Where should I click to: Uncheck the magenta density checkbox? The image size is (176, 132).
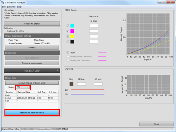pyautogui.click(x=68, y=31)
